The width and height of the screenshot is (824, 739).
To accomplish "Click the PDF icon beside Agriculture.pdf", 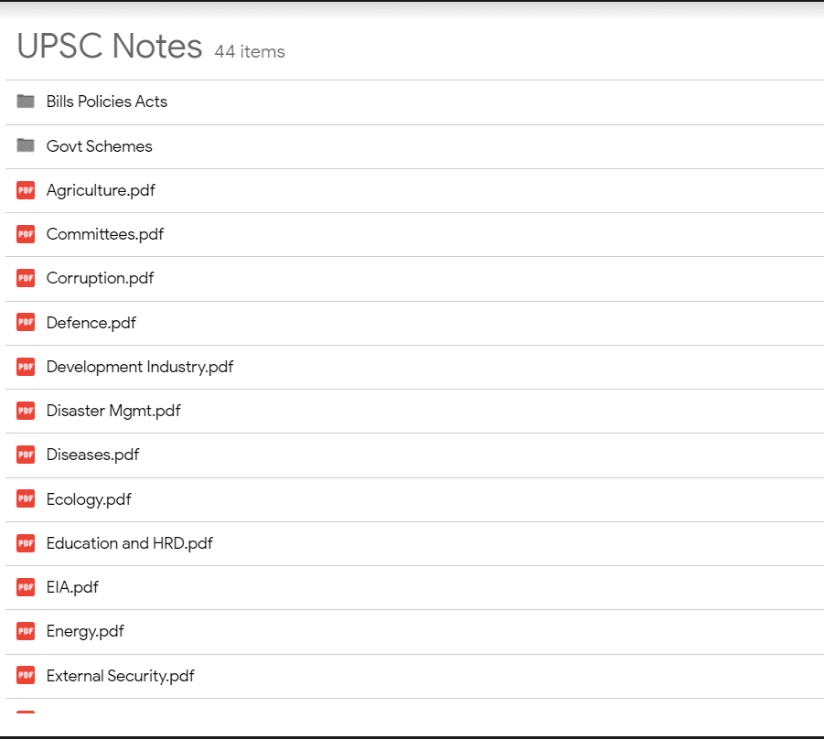I will tap(26, 189).
